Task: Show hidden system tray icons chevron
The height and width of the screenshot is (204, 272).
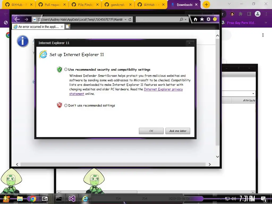Action: click(x=221, y=199)
